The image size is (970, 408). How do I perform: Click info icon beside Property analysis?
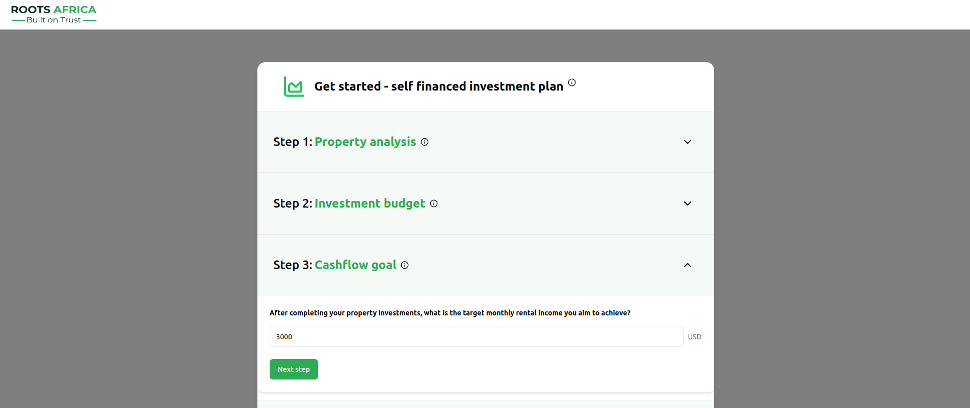point(425,142)
